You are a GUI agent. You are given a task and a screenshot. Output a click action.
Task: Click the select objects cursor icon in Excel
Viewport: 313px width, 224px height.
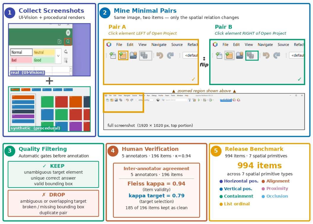(x=66, y=60)
